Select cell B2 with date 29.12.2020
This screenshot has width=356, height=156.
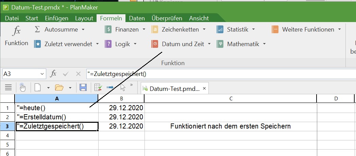tap(121, 117)
